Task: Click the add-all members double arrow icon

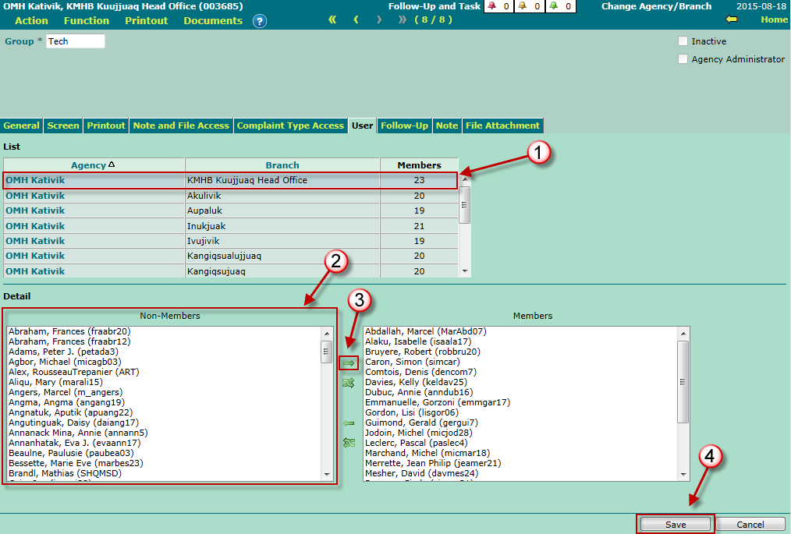Action: coord(349,383)
